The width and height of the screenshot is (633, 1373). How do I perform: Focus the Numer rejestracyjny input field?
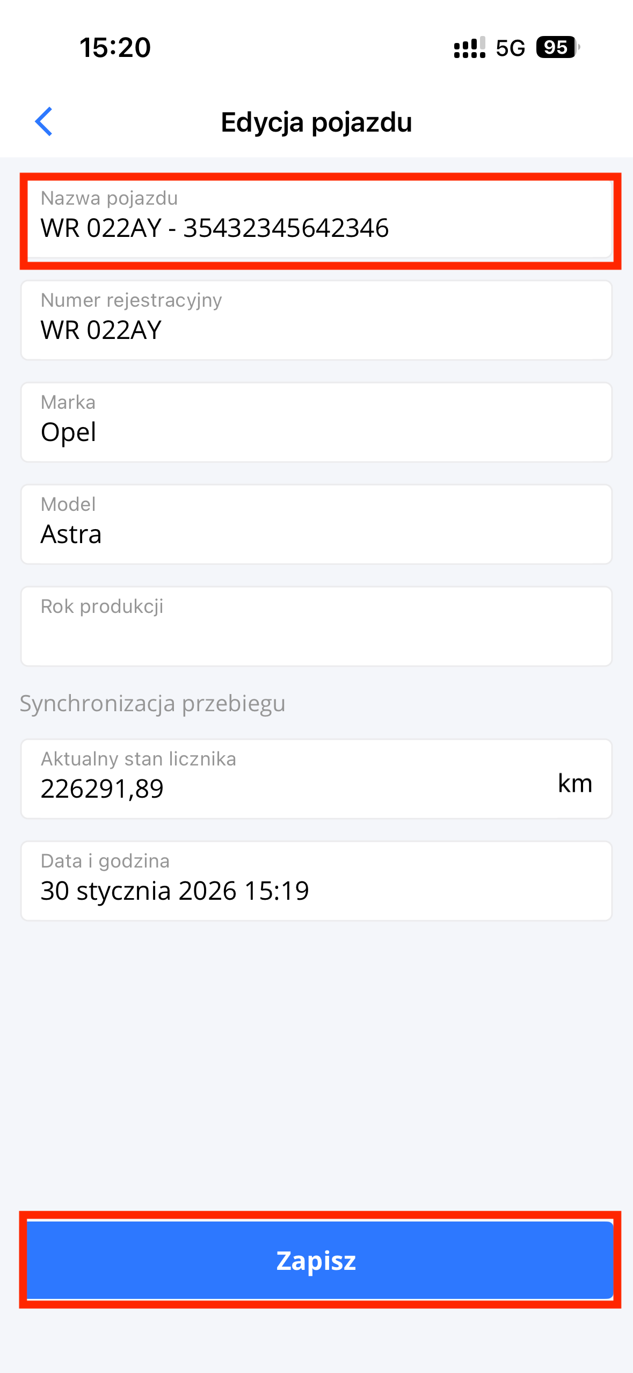coord(316,321)
